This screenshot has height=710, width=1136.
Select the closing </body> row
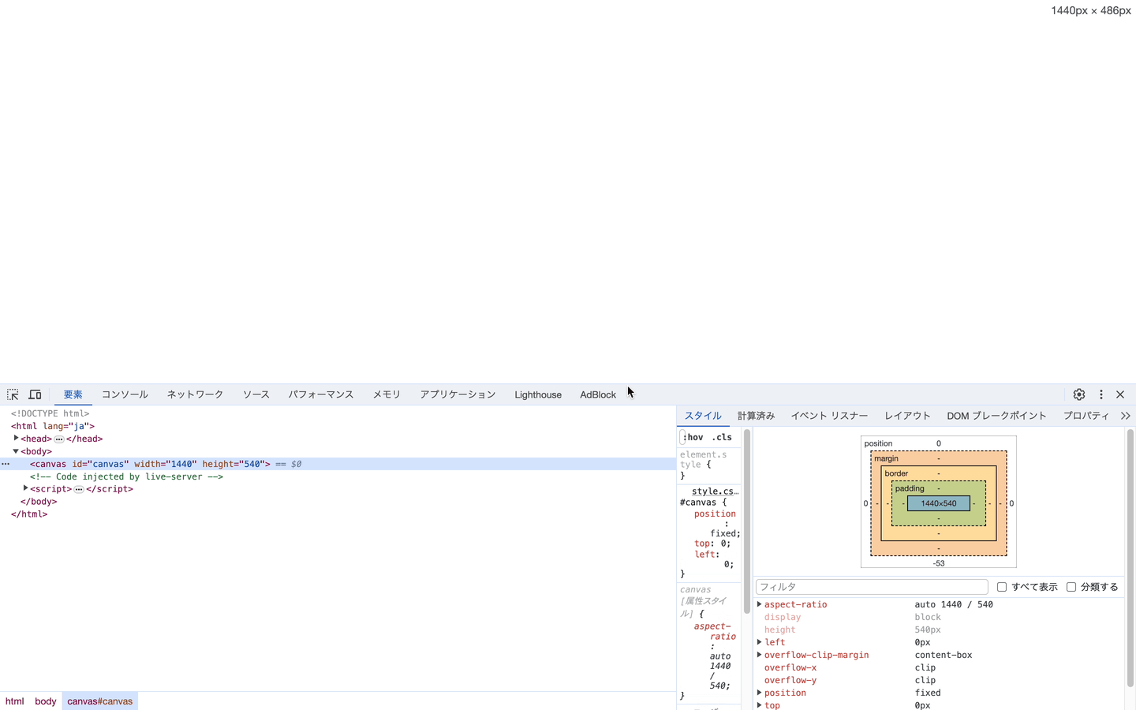338,502
